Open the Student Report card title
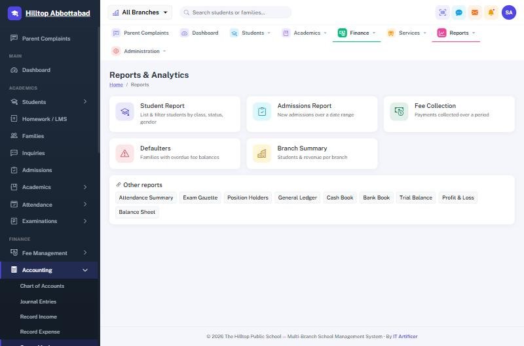Viewport: 524px width, 346px height. 162,106
